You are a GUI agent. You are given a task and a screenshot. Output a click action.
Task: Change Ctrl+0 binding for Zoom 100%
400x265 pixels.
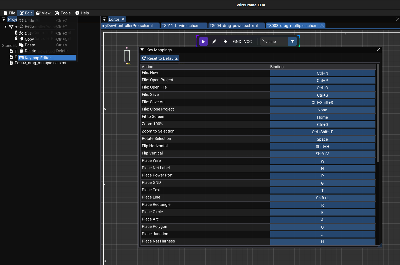[322, 125]
